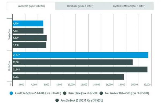Viewport: 161px width, 105px height.
Task: Click the Razer Blade (Core i7-8750H) legend label
Action: (x=83, y=93)
